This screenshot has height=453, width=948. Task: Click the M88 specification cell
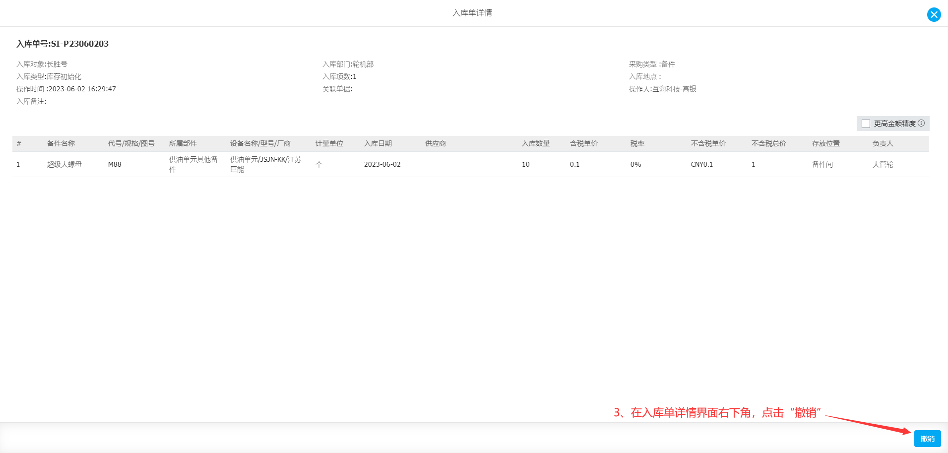coord(115,164)
